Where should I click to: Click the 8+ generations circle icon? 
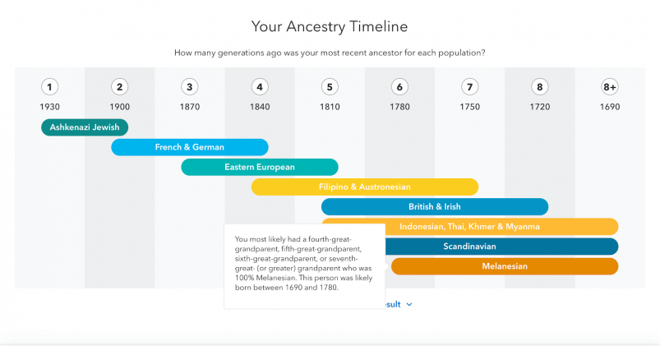[610, 87]
